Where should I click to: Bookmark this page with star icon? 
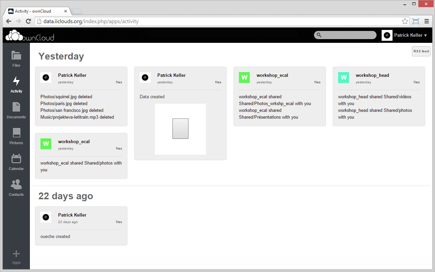(405, 21)
